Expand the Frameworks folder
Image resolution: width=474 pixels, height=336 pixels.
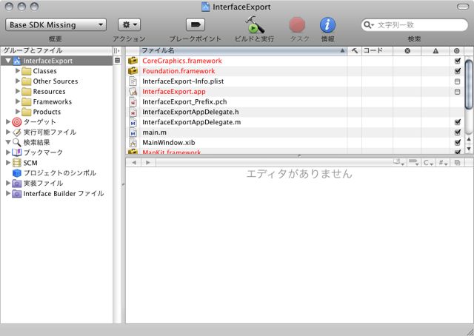click(18, 101)
